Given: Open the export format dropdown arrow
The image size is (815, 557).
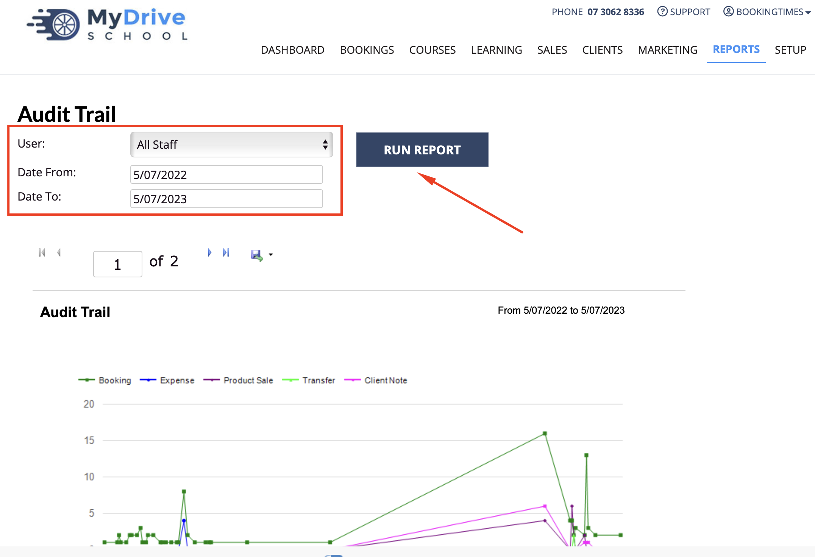Looking at the screenshot, I should [x=270, y=255].
